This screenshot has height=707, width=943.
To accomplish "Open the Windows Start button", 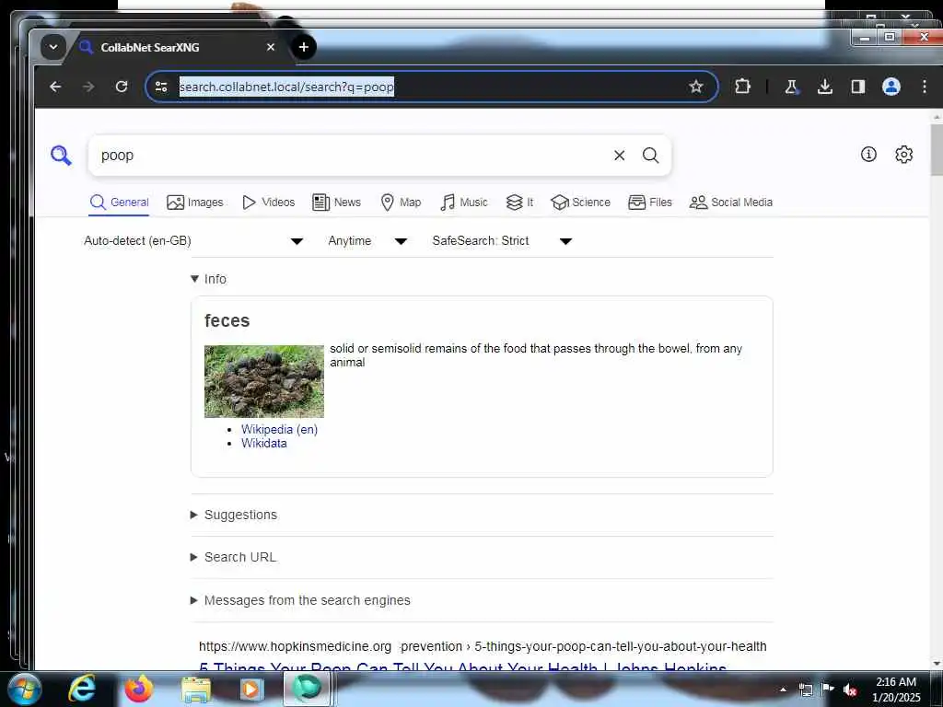I will 24,689.
